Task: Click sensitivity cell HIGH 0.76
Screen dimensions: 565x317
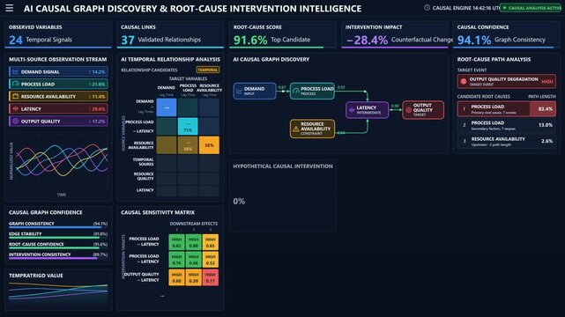Action: (x=176, y=260)
